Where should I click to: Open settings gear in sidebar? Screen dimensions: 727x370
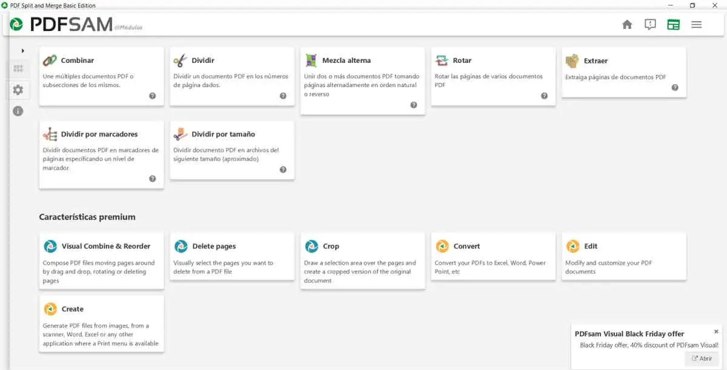coord(18,90)
